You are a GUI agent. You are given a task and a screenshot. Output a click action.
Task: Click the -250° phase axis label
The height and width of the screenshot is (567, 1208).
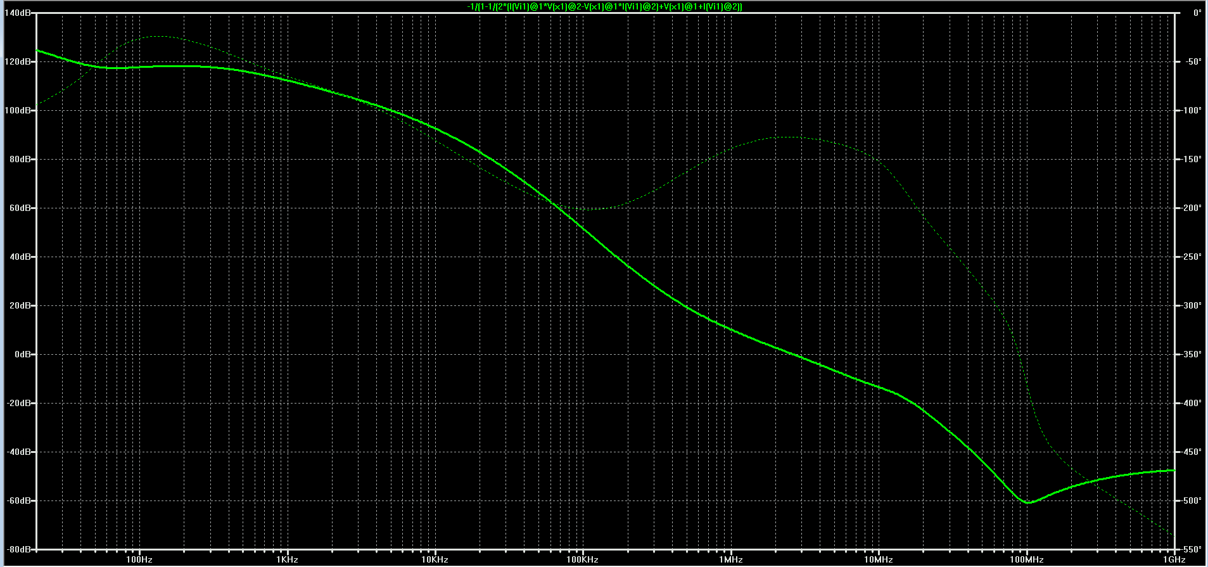[1190, 257]
